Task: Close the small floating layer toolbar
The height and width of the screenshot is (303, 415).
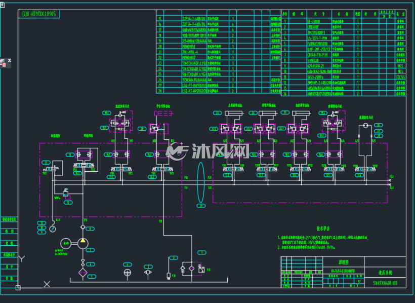Action: pos(10,60)
